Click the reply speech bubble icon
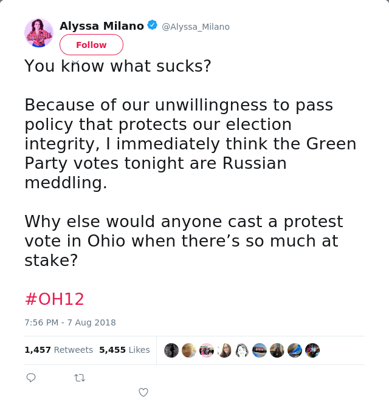This screenshot has height=402, width=389. tap(31, 378)
